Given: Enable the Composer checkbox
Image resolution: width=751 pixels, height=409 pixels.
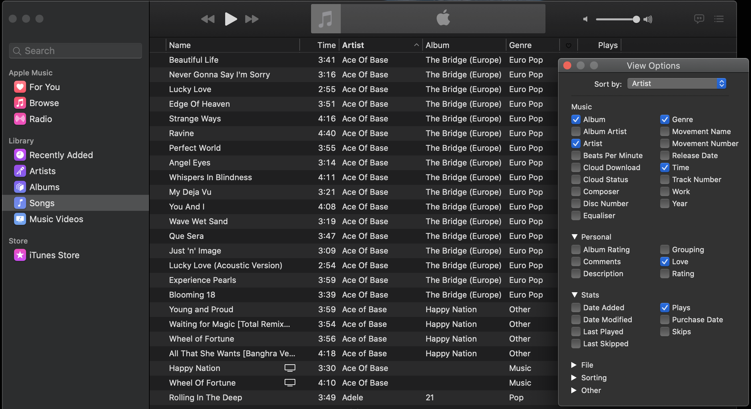Looking at the screenshot, I should click(x=576, y=191).
